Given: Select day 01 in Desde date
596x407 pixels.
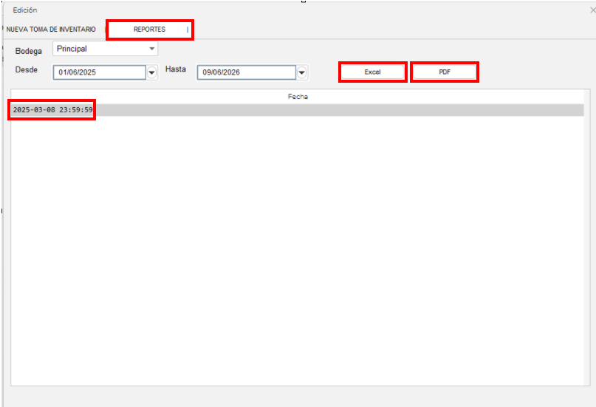Looking at the screenshot, I should click(63, 72).
